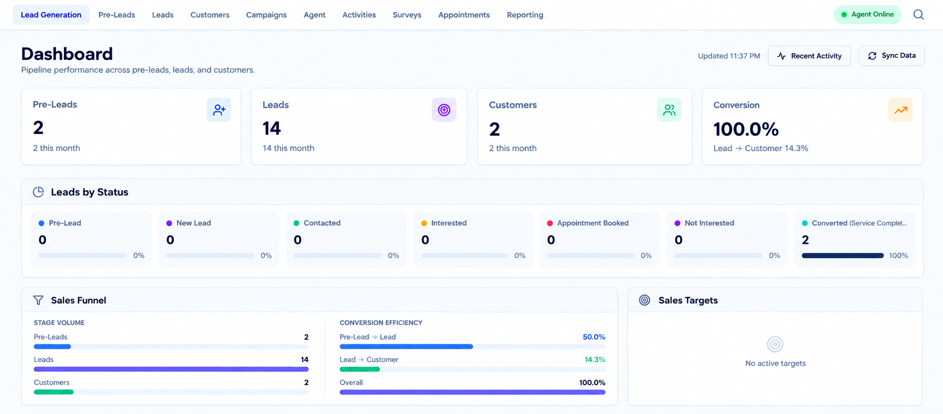Open the Appointment Booked status tile
This screenshot has width=943, height=414.
coord(600,239)
